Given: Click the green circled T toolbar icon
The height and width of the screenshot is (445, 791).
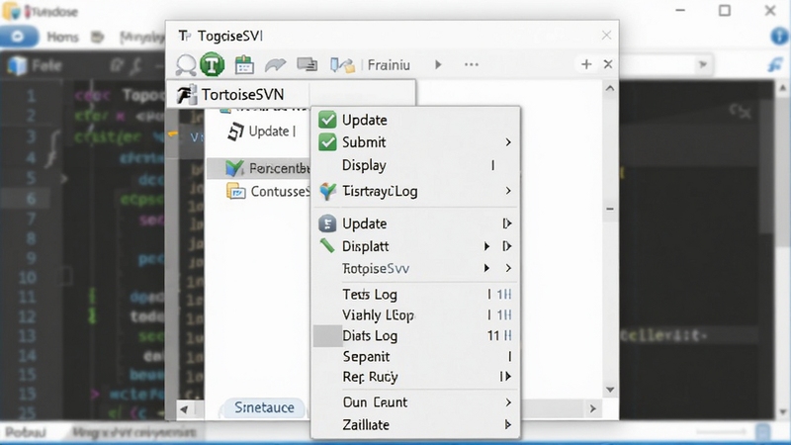Looking at the screenshot, I should 212,64.
